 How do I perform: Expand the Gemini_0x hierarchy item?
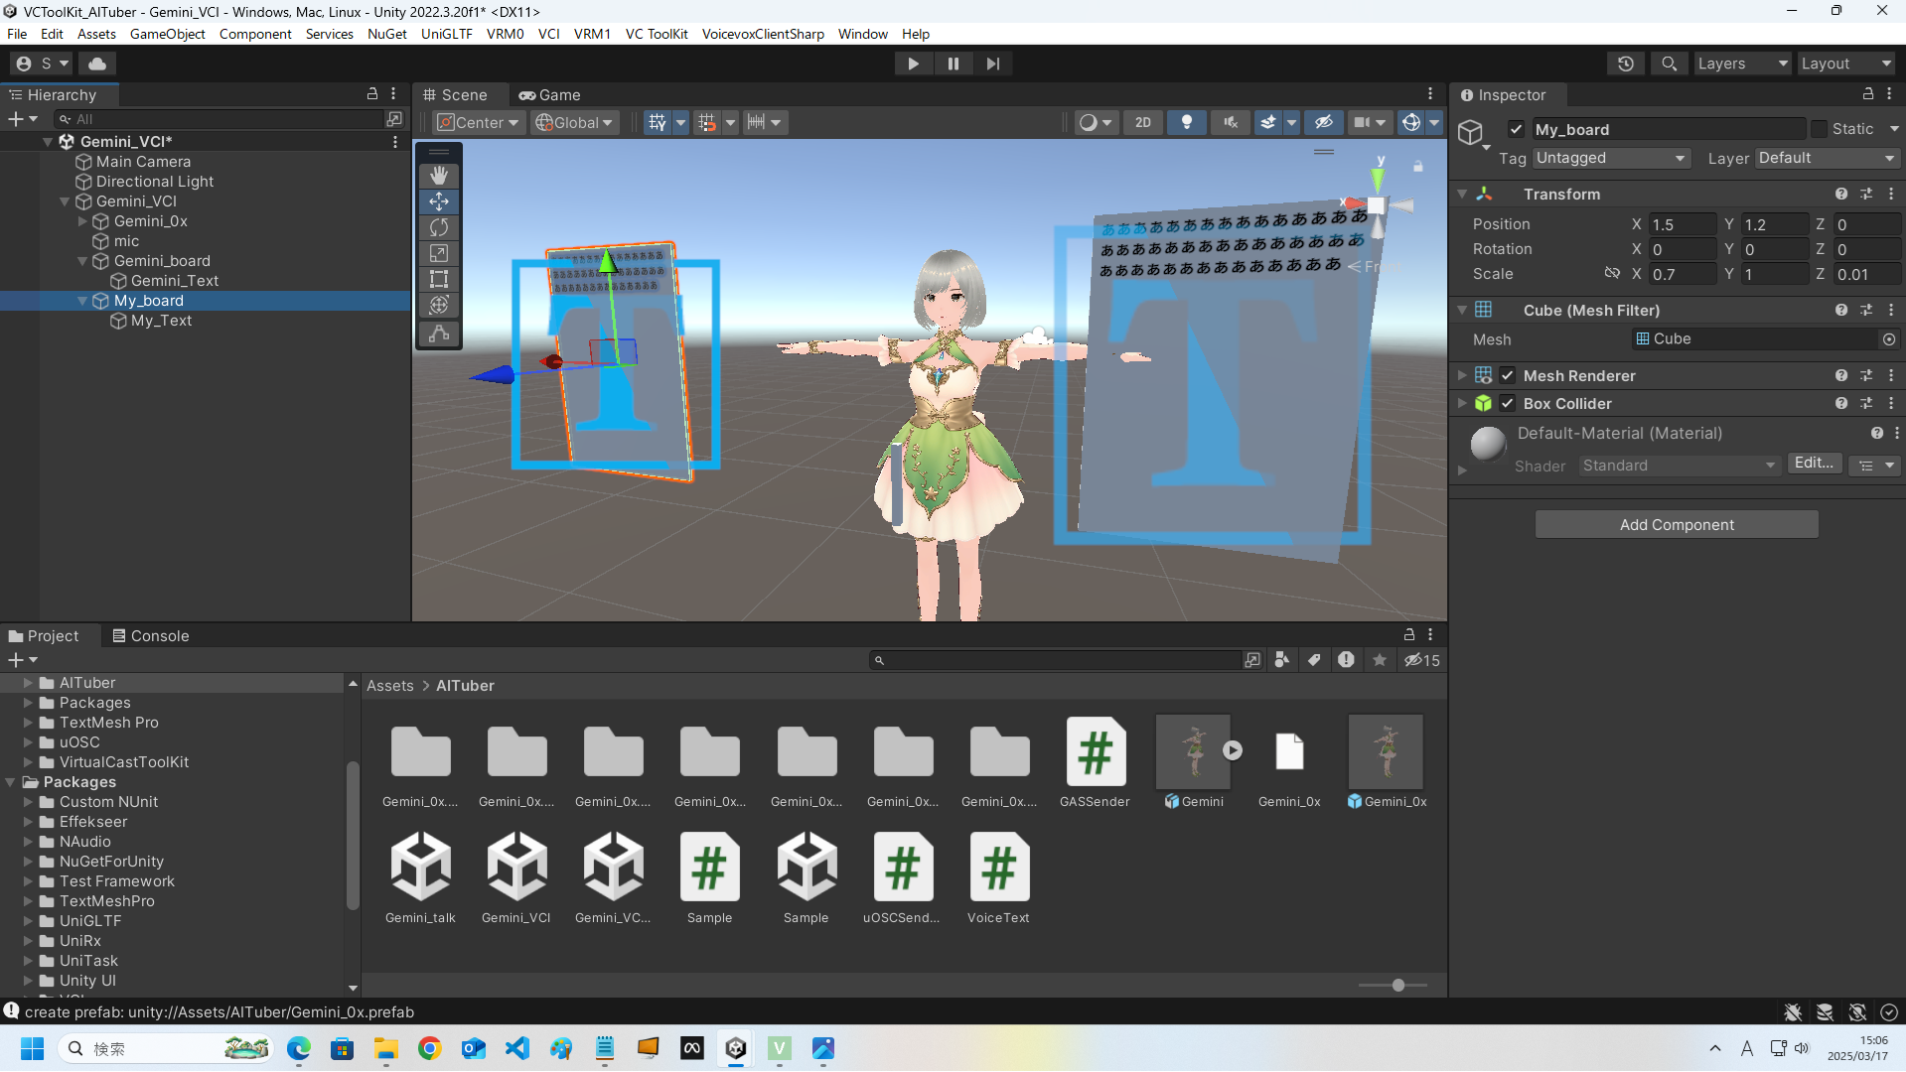pyautogui.click(x=82, y=221)
